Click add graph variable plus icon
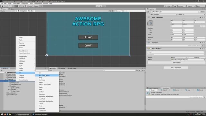This screenshot has height=116, width=206. tap(204, 97)
